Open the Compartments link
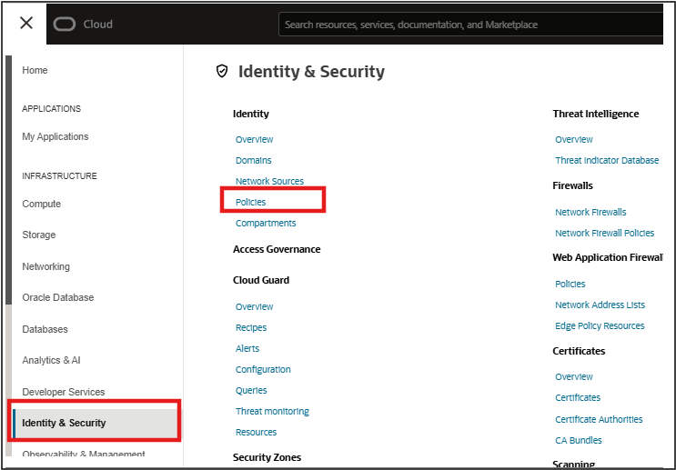Viewport: 676px width, 470px height. pyautogui.click(x=265, y=223)
